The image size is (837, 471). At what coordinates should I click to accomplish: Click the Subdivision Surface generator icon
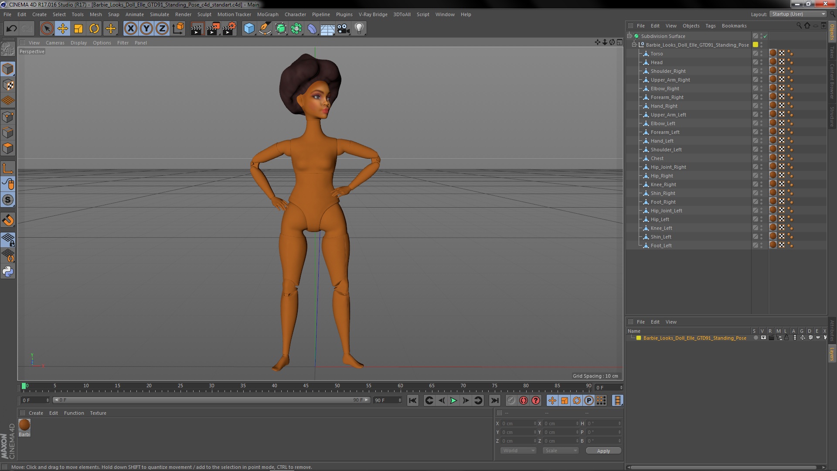[x=281, y=29]
